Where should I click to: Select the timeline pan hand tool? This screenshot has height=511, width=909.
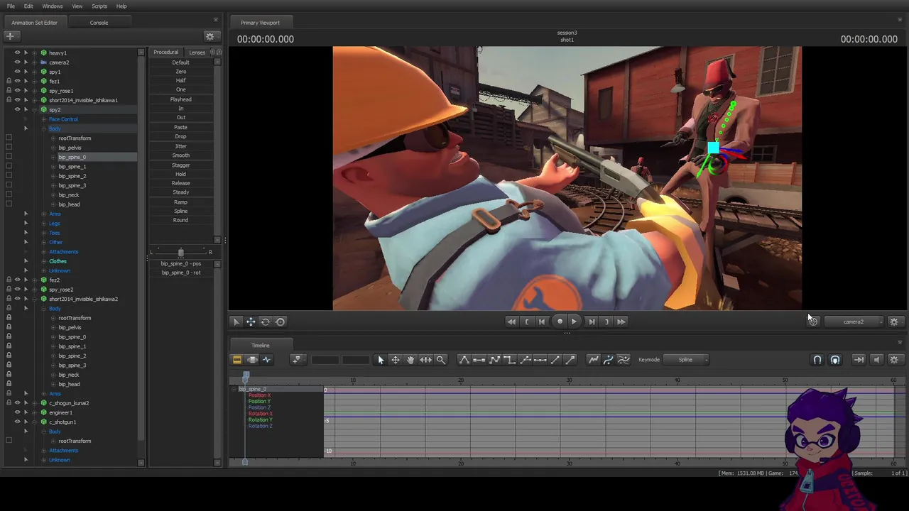[410, 360]
